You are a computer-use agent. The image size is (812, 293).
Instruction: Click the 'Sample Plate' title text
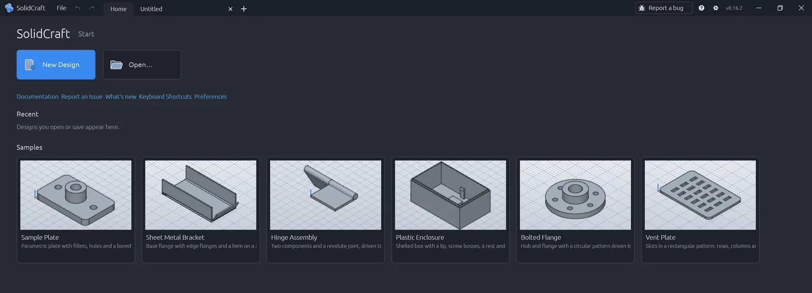pos(40,237)
